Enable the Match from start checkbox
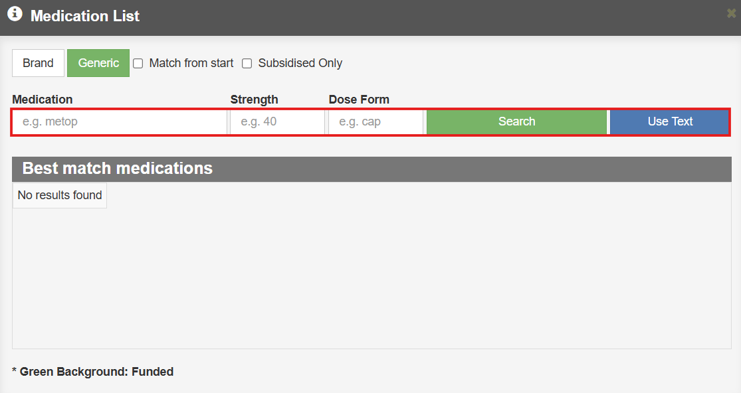The width and height of the screenshot is (741, 393). point(138,64)
